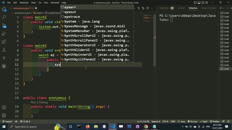232x130 pixels.
Task: Open the Selection menu
Action: [x=24, y=3]
